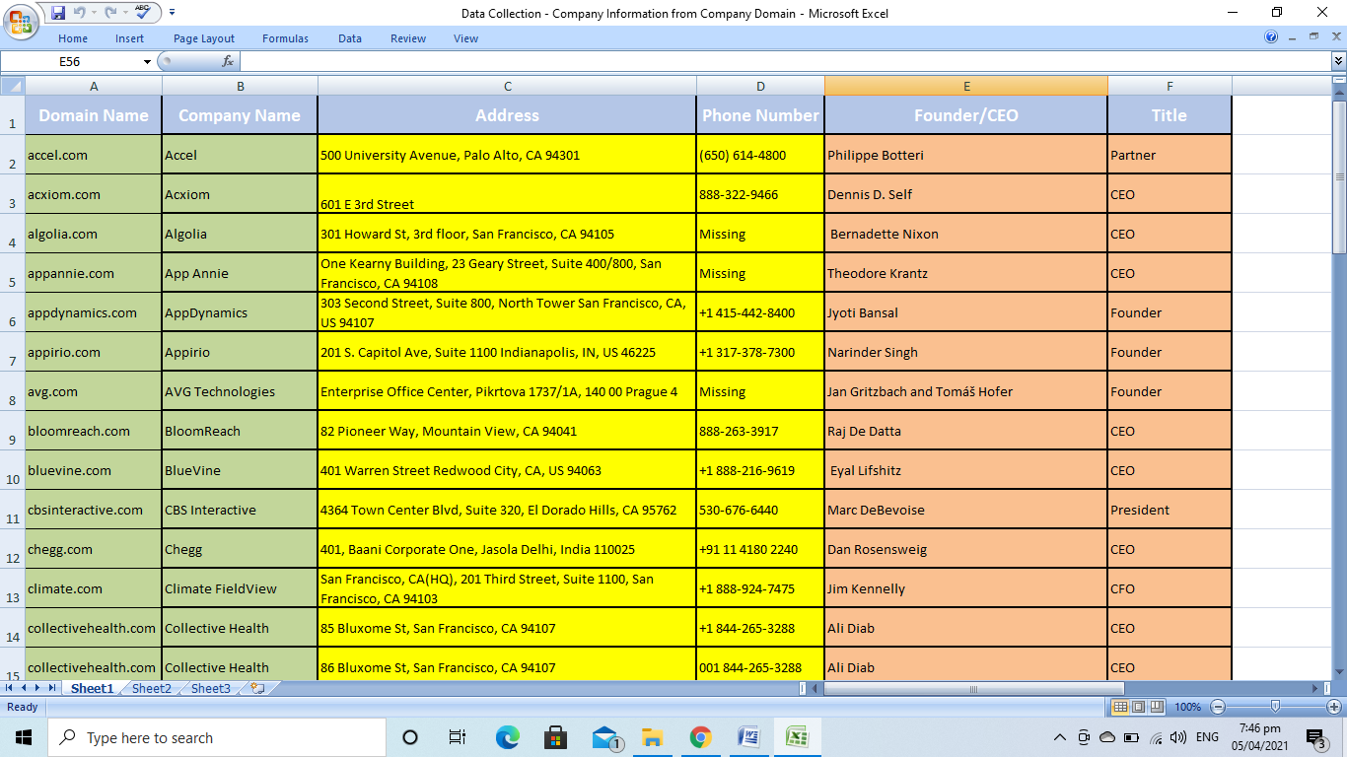Open the Name Box dropdown arrow
Image resolution: width=1347 pixels, height=757 pixels.
[148, 61]
